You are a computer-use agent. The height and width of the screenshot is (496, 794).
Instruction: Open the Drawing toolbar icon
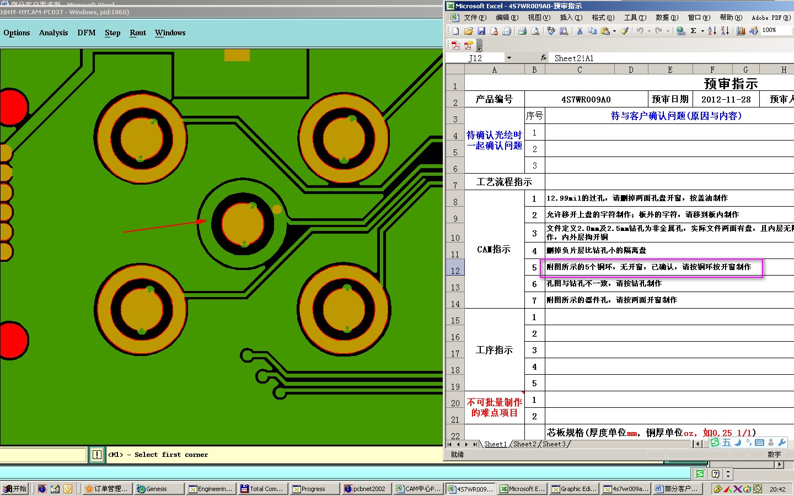tap(754, 31)
